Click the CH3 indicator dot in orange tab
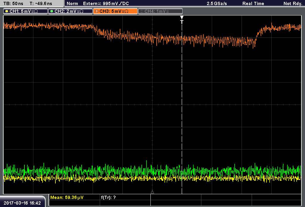The height and width of the screenshot is (207, 305). pos(97,11)
